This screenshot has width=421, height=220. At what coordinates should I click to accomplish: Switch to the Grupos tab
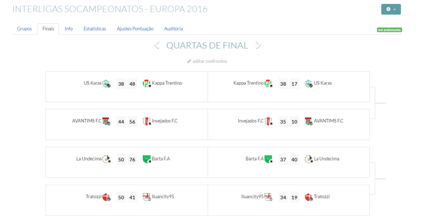24,29
